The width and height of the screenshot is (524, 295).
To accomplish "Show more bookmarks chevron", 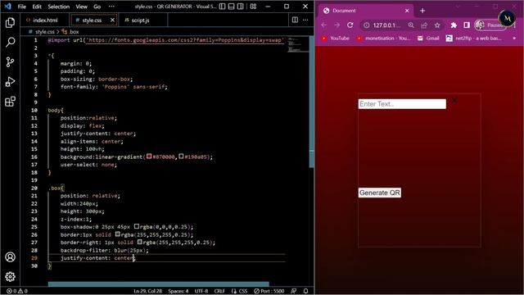I will [514, 39].
